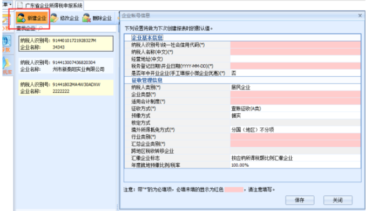Click the 保存 button
This screenshot has width=378, height=211.
coord(300,200)
